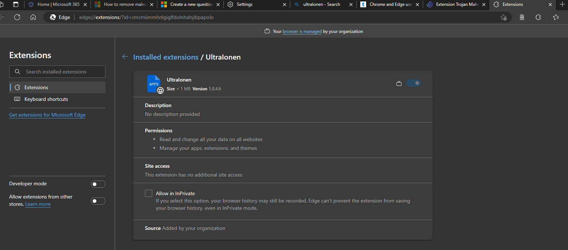
Task: Click the address bar URL
Action: click(x=146, y=17)
